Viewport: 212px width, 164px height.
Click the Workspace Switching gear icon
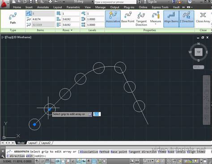click(x=169, y=161)
